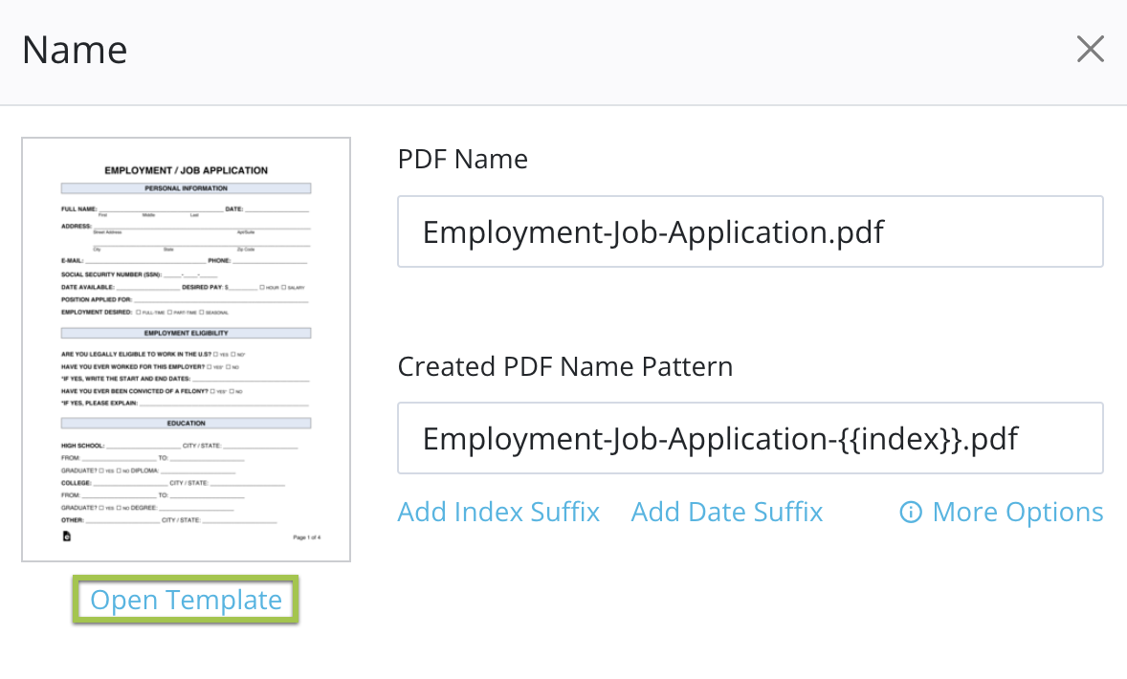Click the Employment Eligibility section bar in preview
The height and width of the screenshot is (679, 1127).
[186, 333]
